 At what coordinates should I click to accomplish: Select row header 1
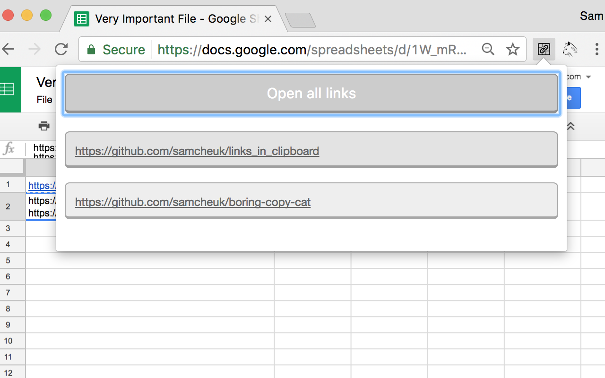pyautogui.click(x=8, y=184)
